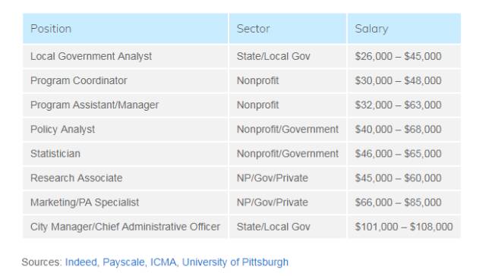Click the Statistician position cell

[125, 154]
